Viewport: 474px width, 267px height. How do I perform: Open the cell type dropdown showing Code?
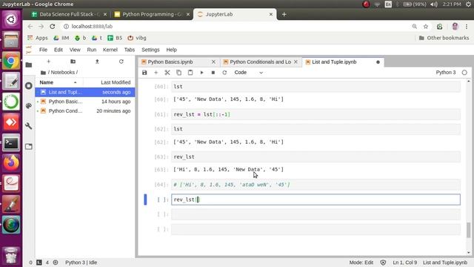pyautogui.click(x=249, y=73)
